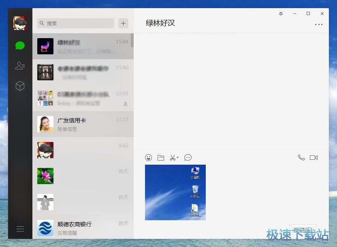This screenshot has width=337, height=247.
Task: Pin the window on top
Action: [281, 14]
